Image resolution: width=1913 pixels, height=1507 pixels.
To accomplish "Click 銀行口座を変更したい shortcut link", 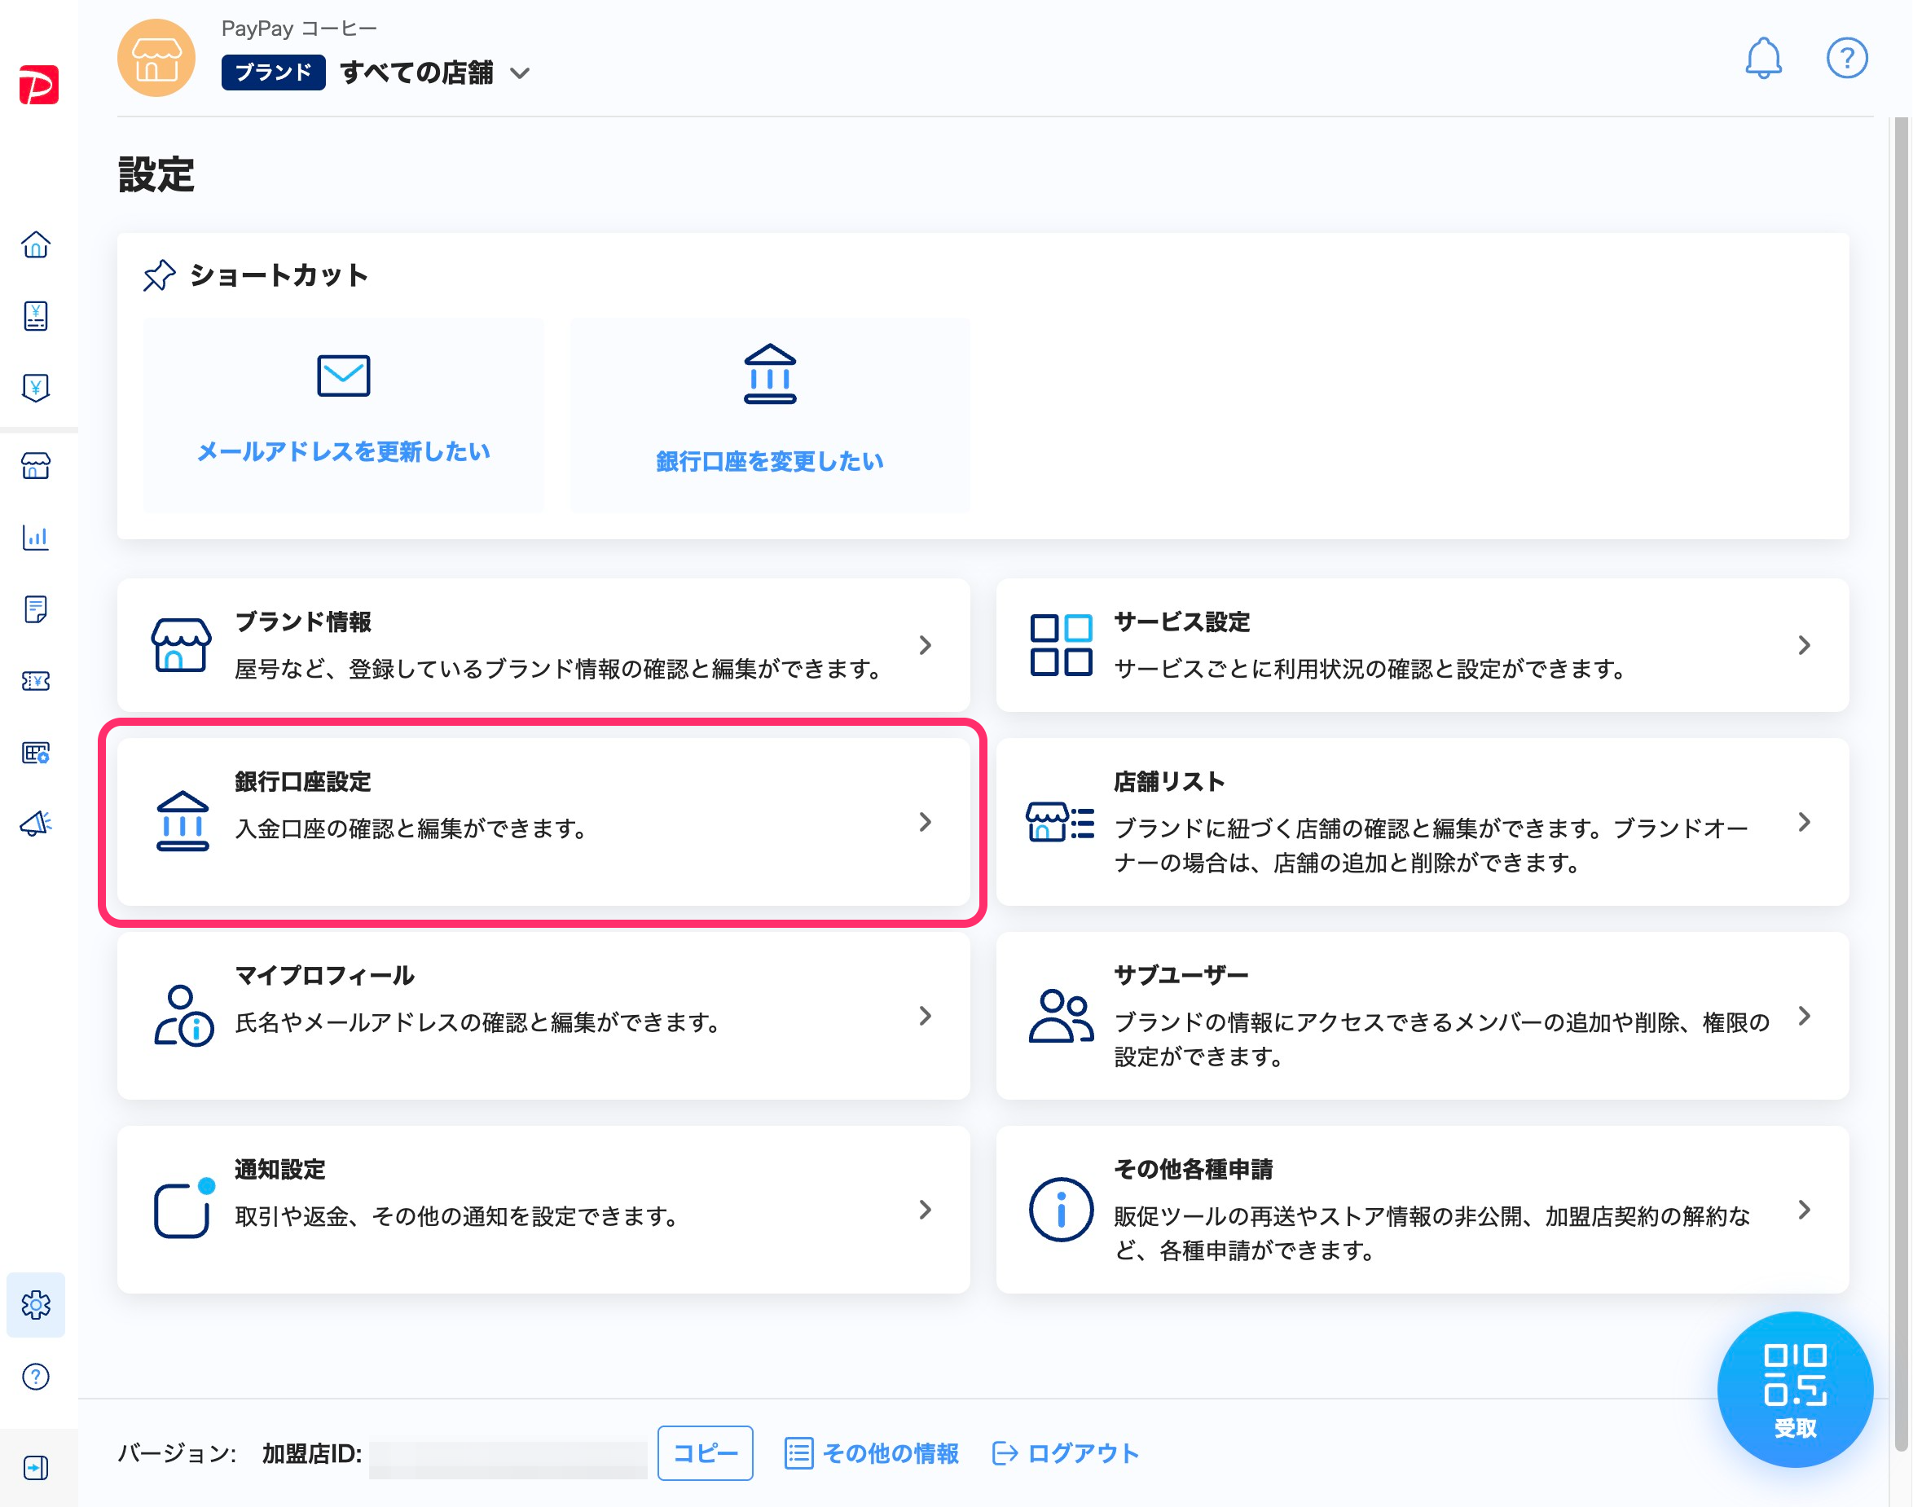I will (x=769, y=461).
